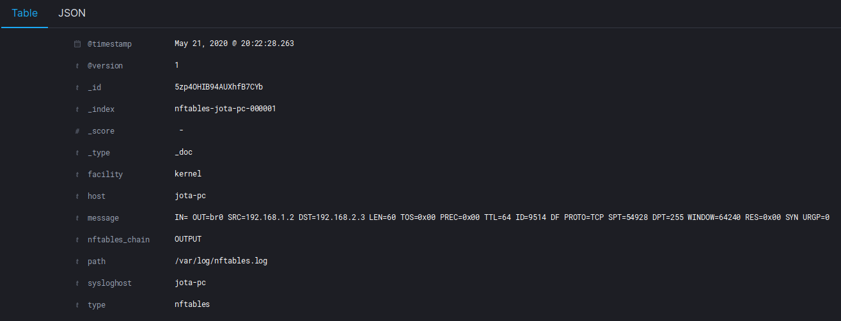
Task: Click the OUTPUT value of nftables_chain
Action: coord(188,239)
